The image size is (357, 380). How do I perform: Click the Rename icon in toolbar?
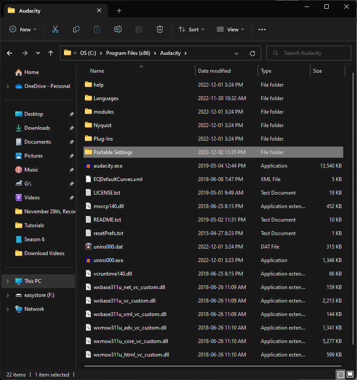coord(118,29)
